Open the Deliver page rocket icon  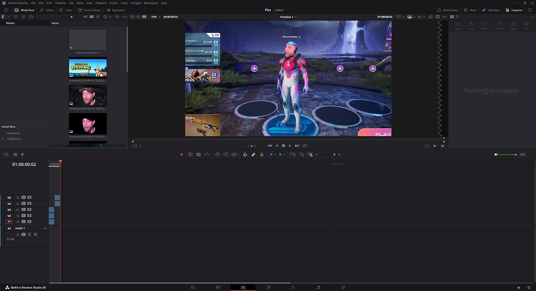(343, 287)
